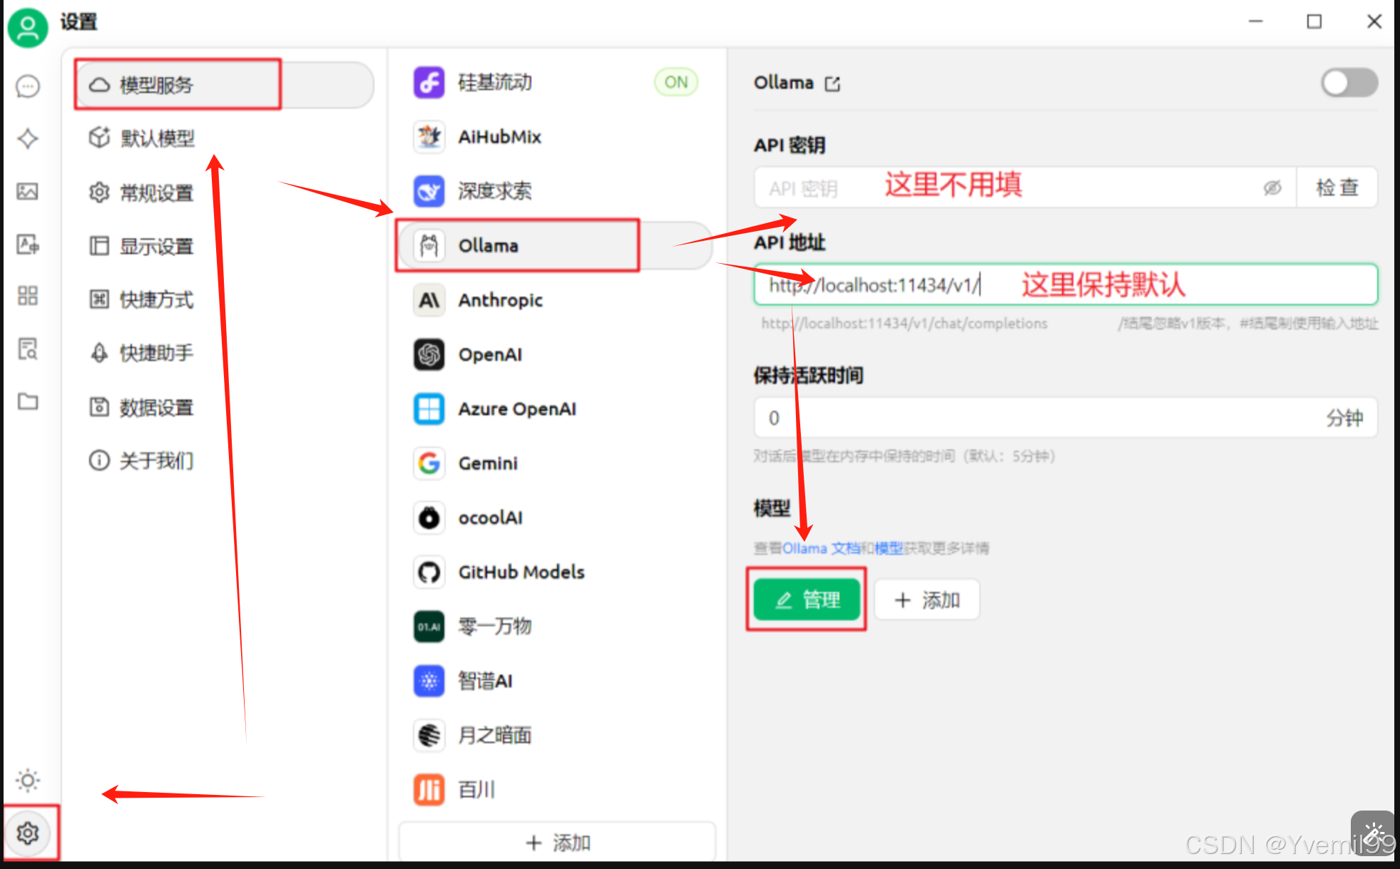Open the Ollama 文档 link
1400x869 pixels.
click(x=820, y=548)
